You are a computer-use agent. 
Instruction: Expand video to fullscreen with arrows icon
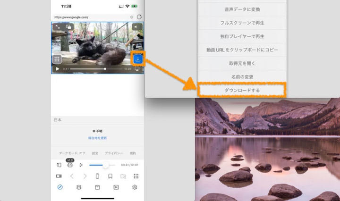[x=57, y=27]
